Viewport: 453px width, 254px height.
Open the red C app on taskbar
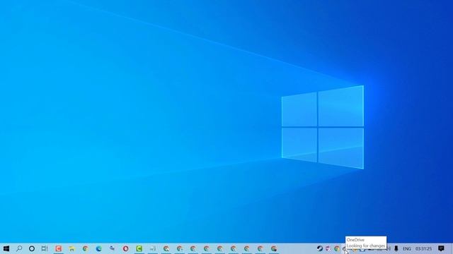[x=58, y=248]
